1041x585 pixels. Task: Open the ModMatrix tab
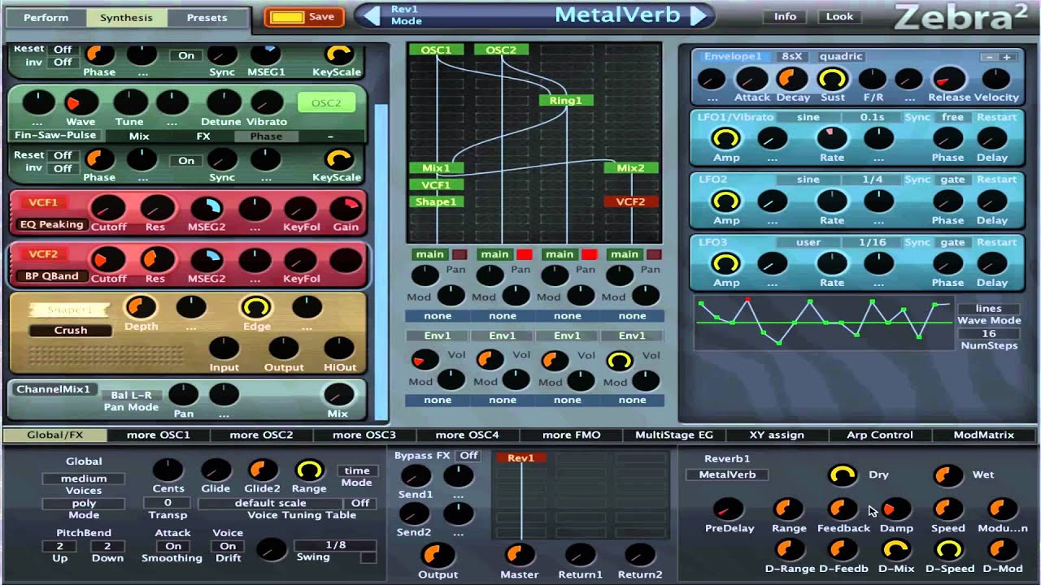point(984,435)
